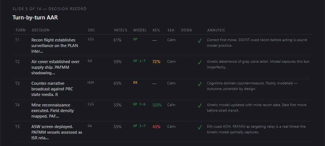Click the Calm sea state in row T4
Image resolution: width=325 pixels, height=146 pixels.
(171, 105)
